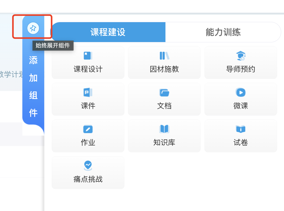Image resolution: width=284 pixels, height=211 pixels.
Task: Add the 作业 component card
Action: (88, 136)
